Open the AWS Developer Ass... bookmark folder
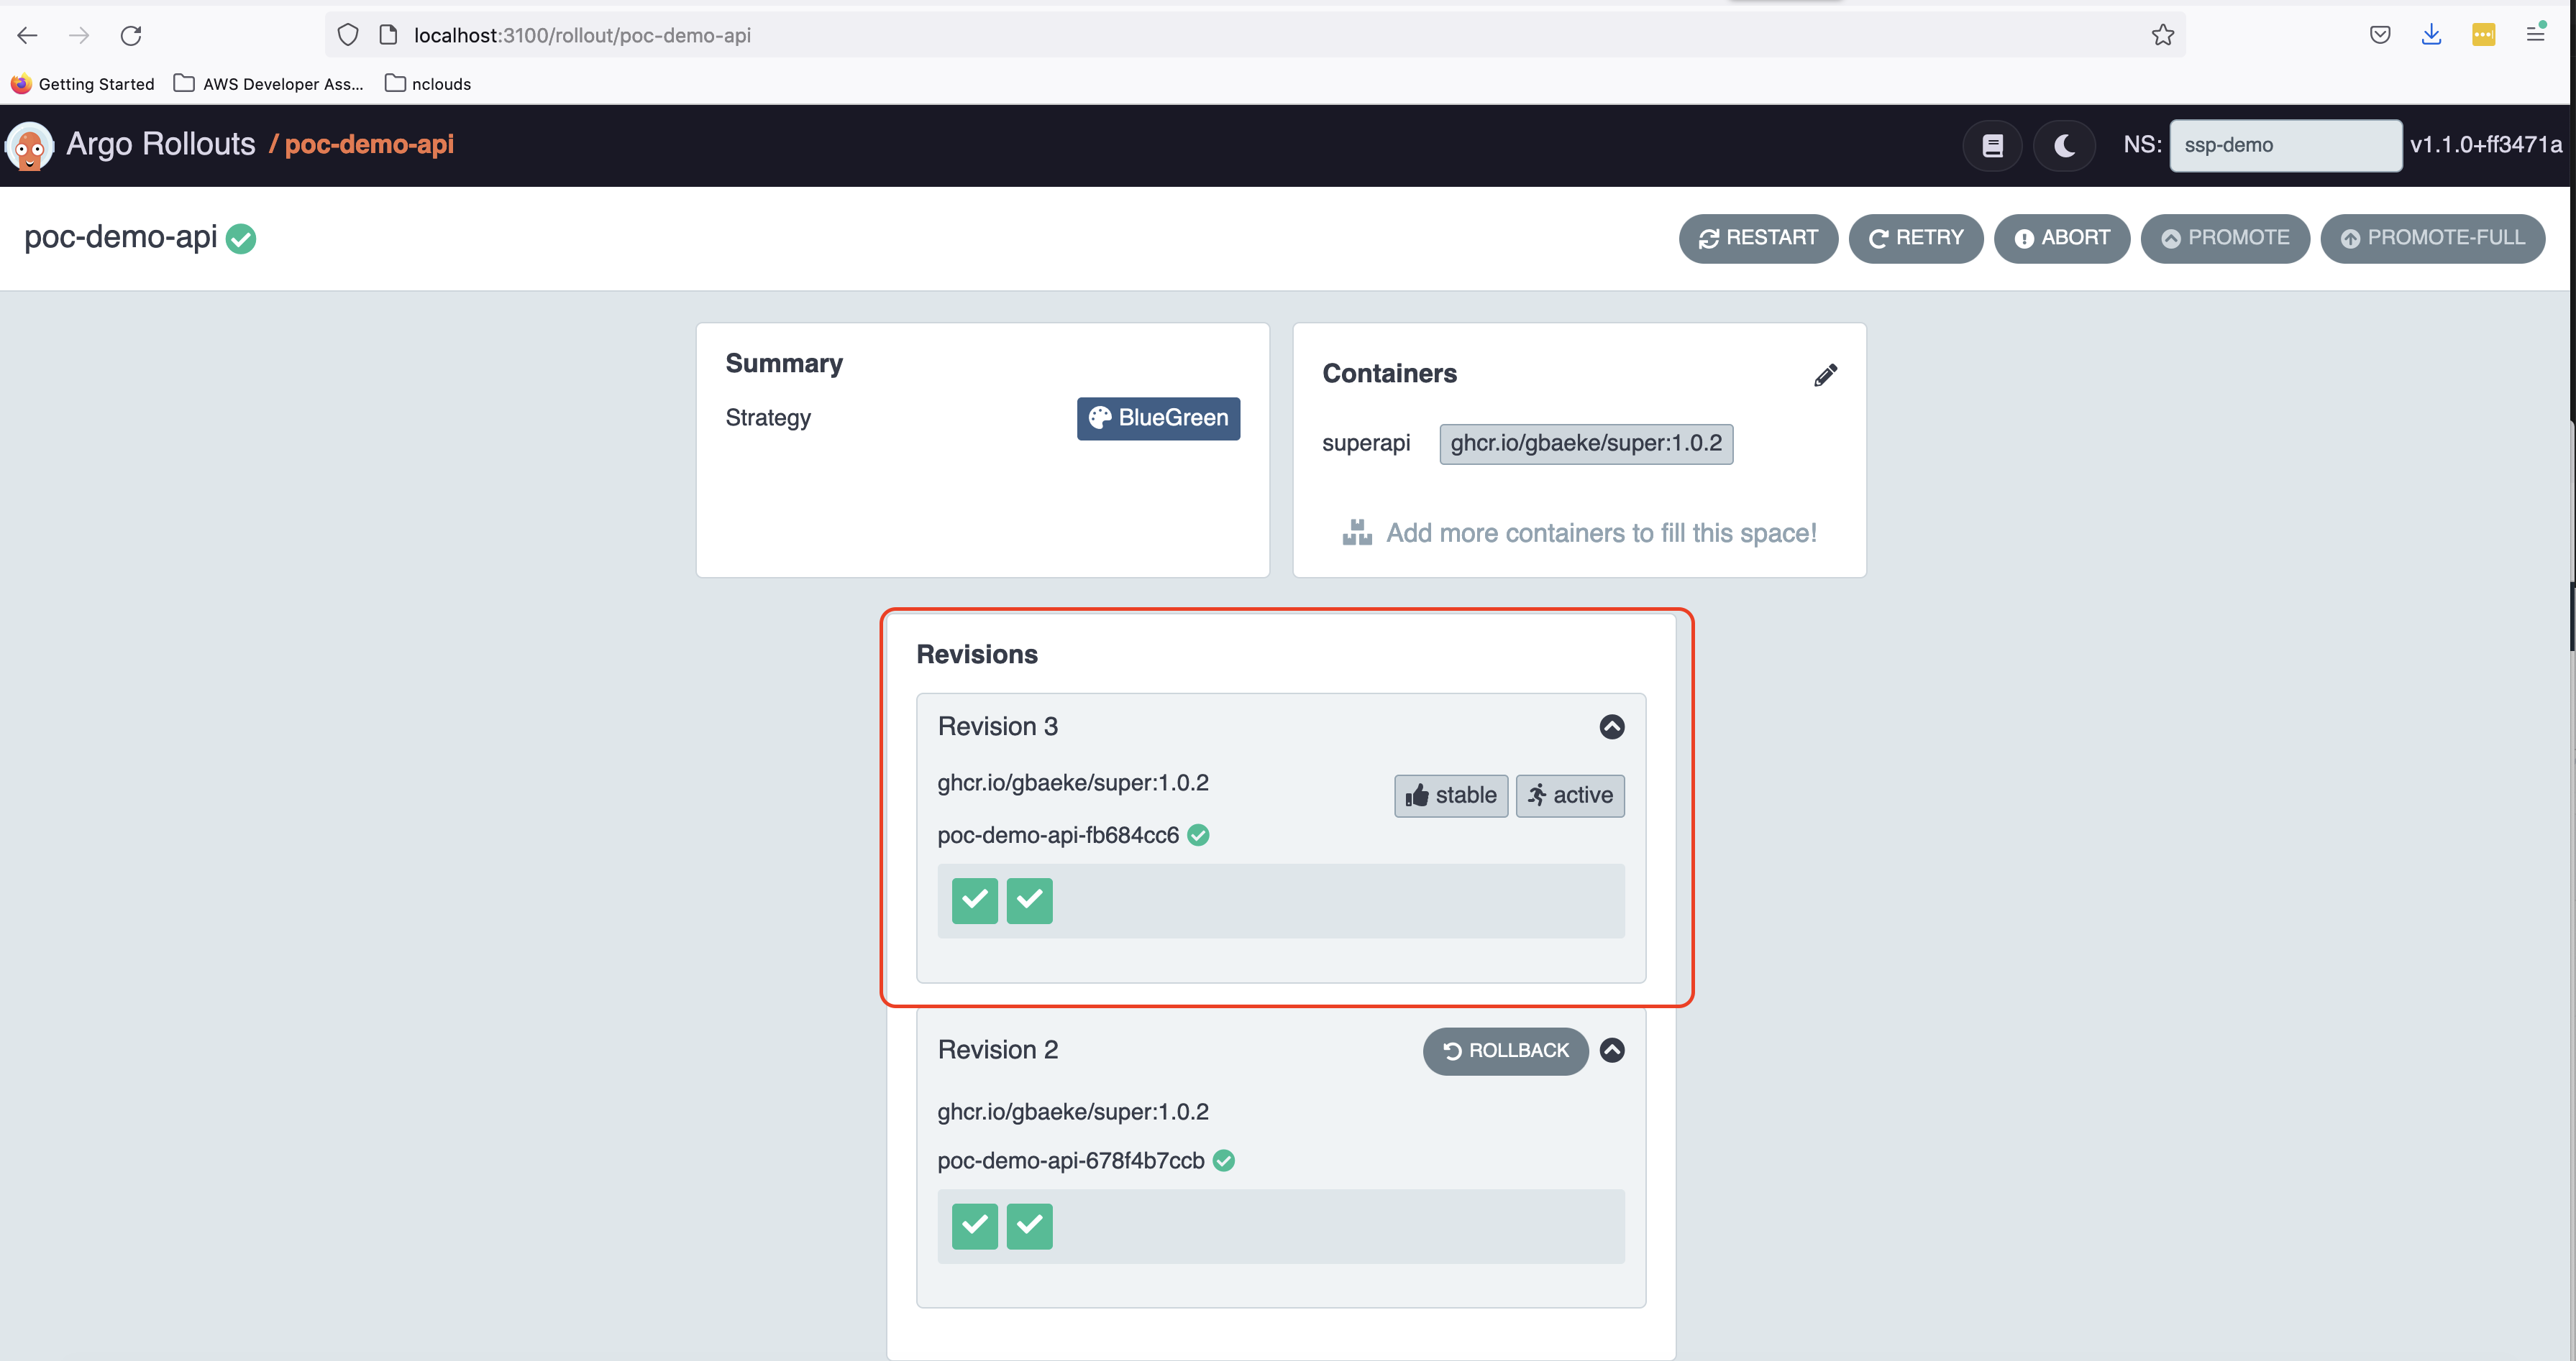This screenshot has height=1361, width=2576. point(269,84)
